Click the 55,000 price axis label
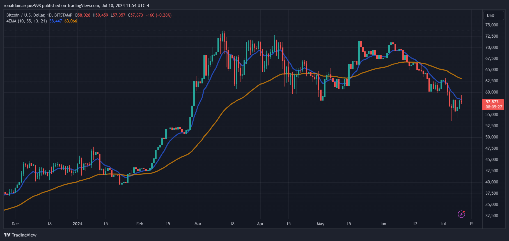The image size is (509, 241). [492, 115]
